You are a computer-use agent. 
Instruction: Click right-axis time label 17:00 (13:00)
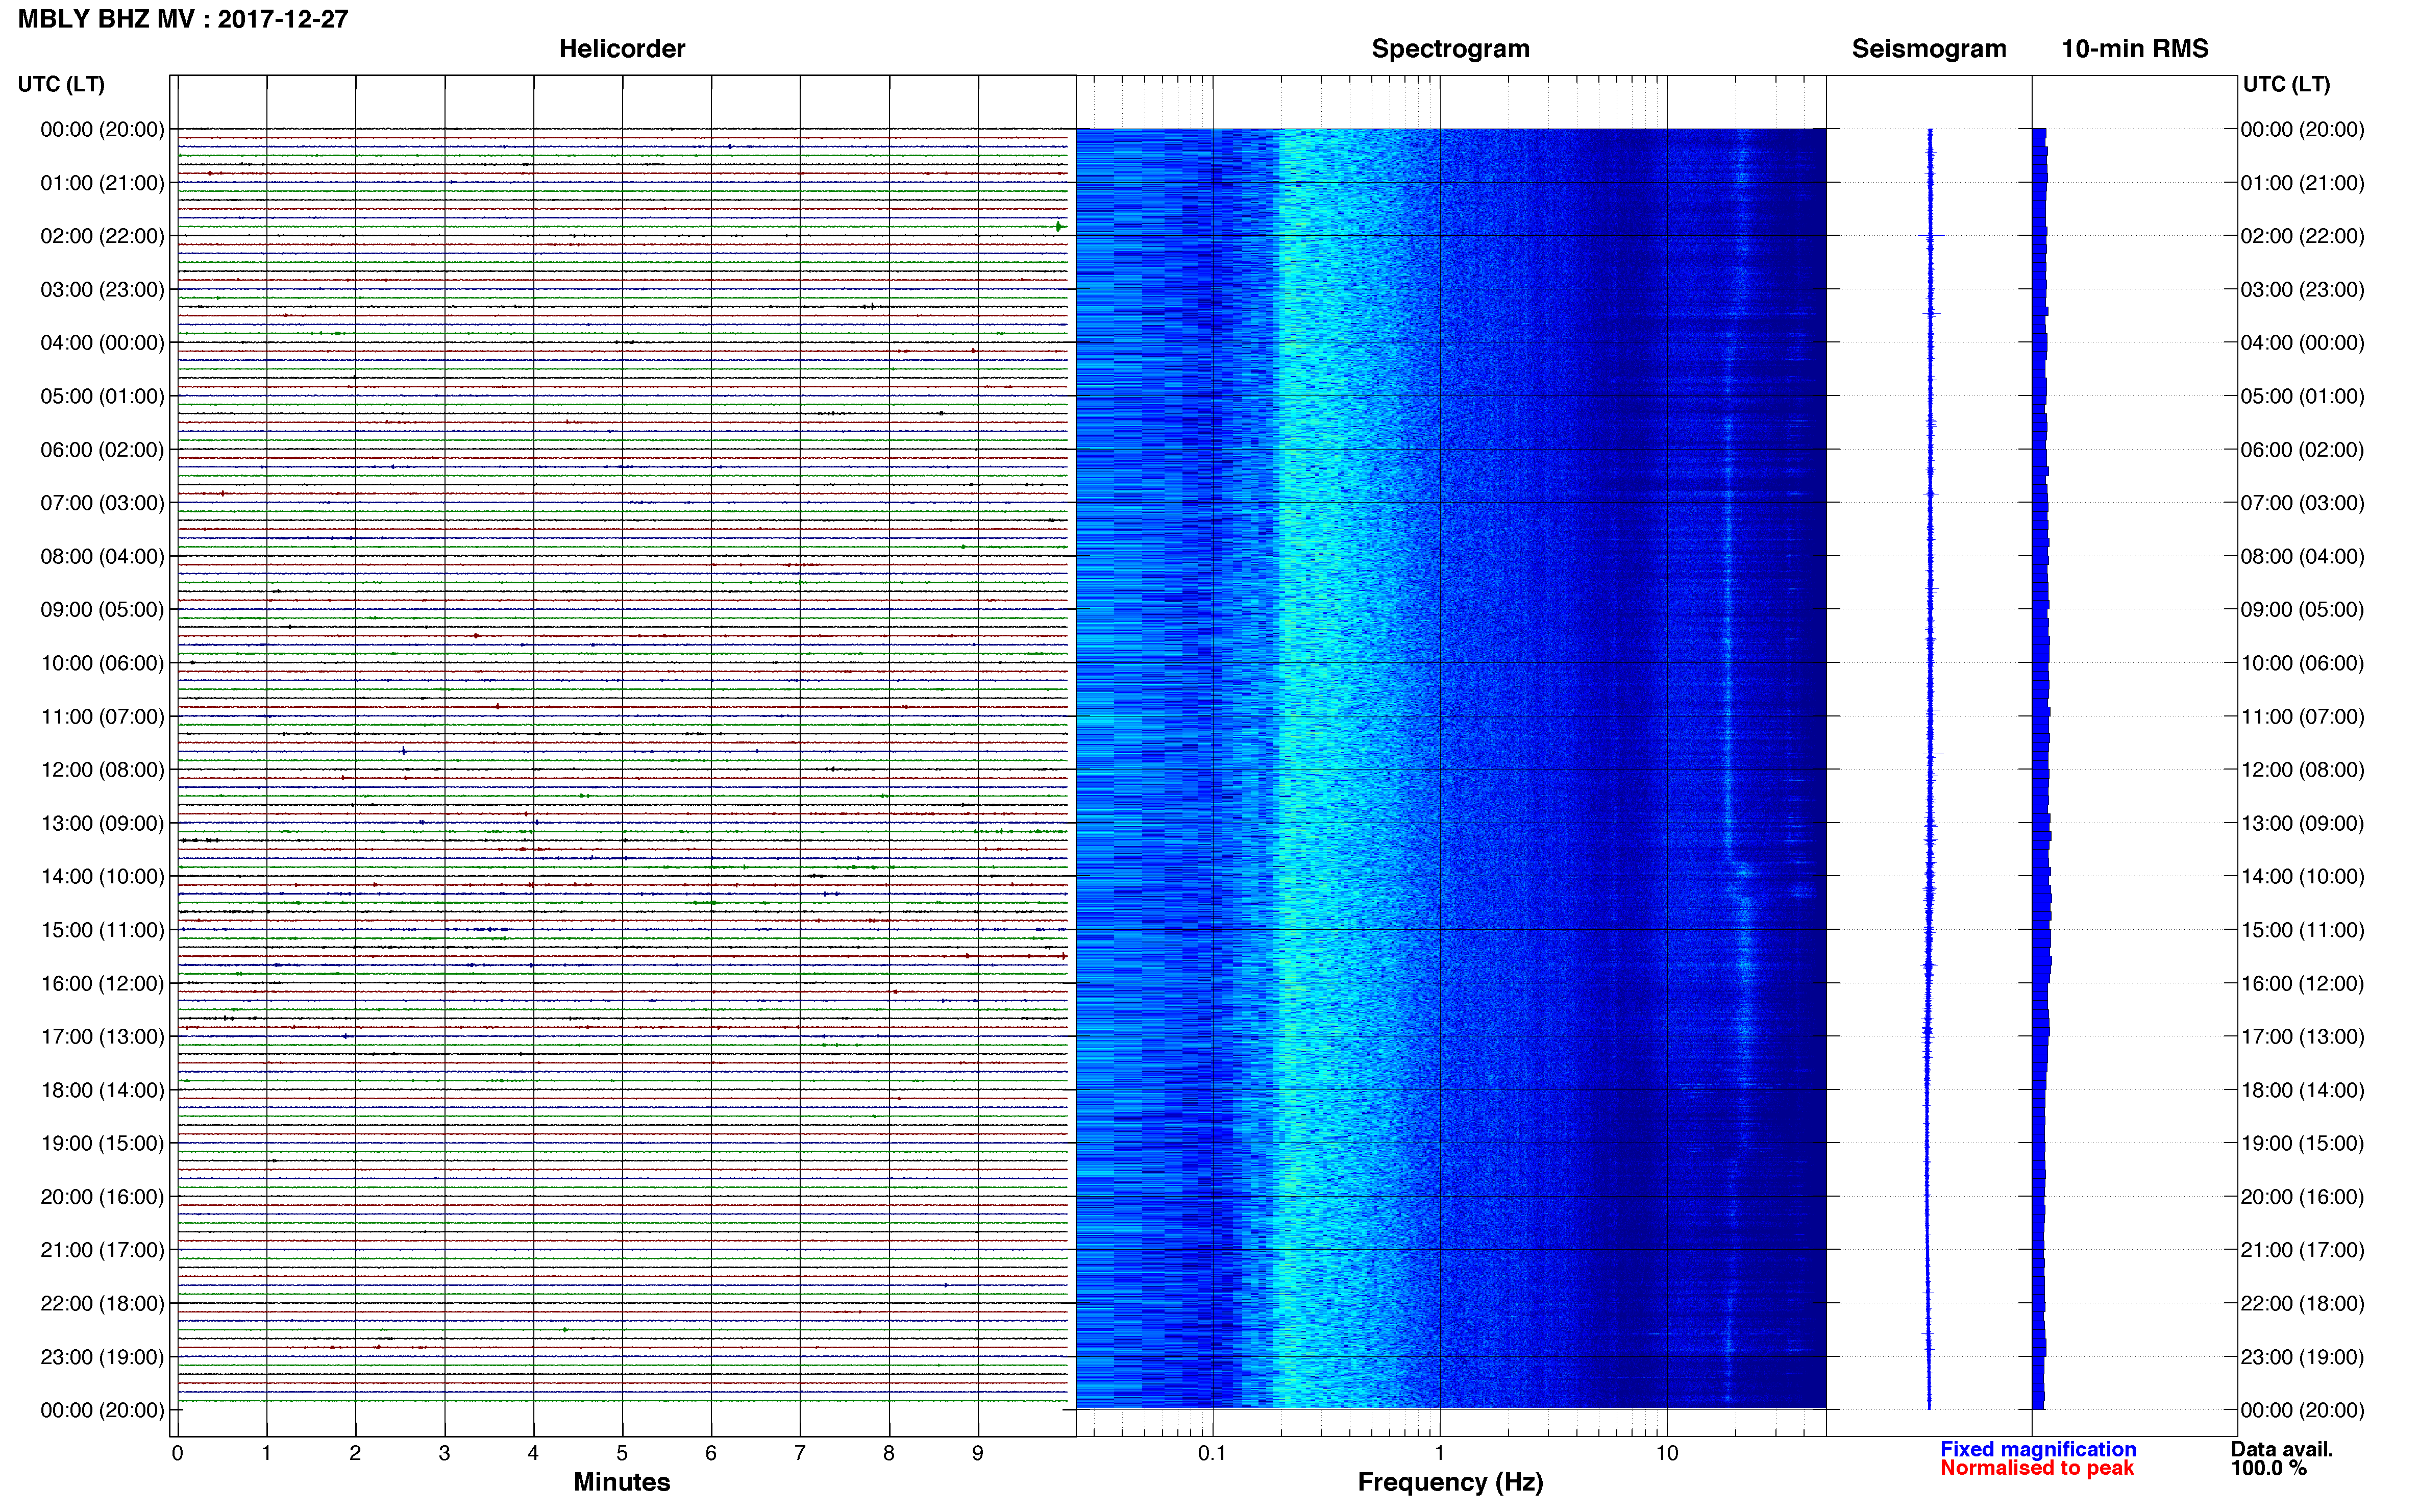click(2302, 1037)
